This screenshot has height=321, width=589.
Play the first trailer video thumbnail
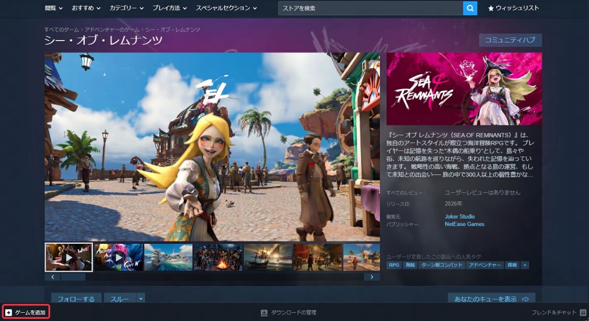(x=68, y=257)
